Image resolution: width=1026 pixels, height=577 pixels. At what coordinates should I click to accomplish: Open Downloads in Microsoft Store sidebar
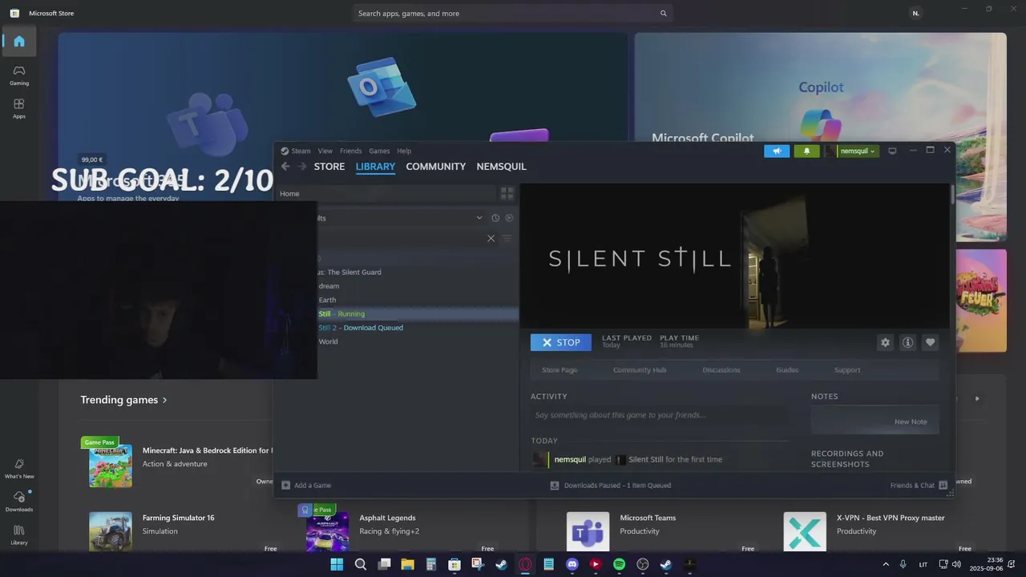click(19, 502)
